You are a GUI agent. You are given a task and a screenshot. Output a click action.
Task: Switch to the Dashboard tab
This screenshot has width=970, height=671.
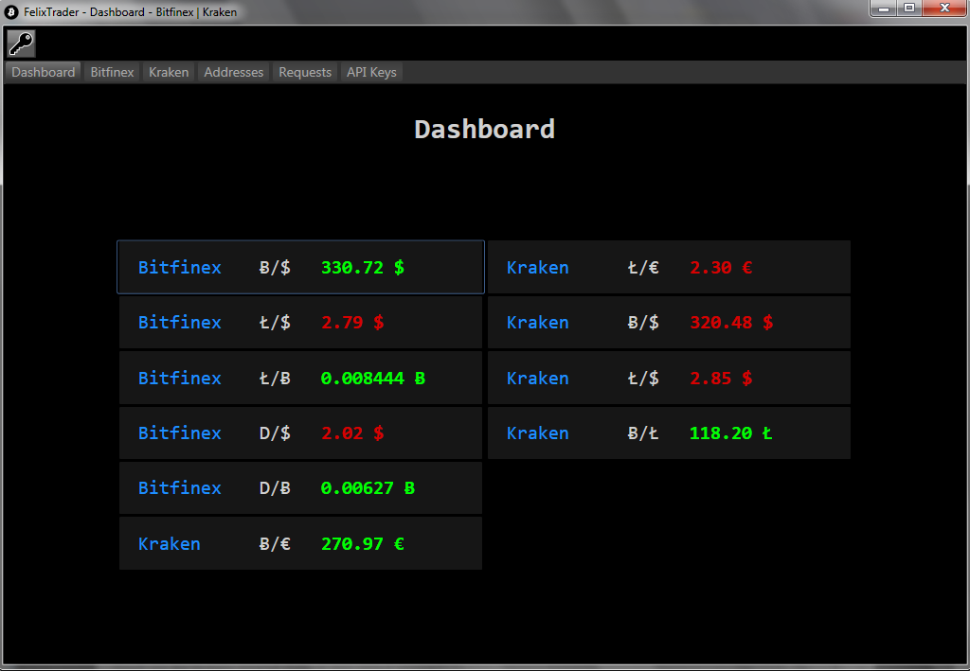[43, 72]
